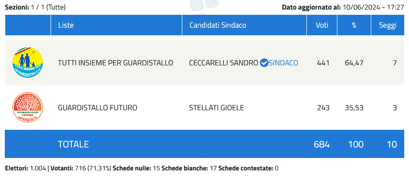Click the candidate name CECCARELLI SANDRO

click(x=223, y=63)
